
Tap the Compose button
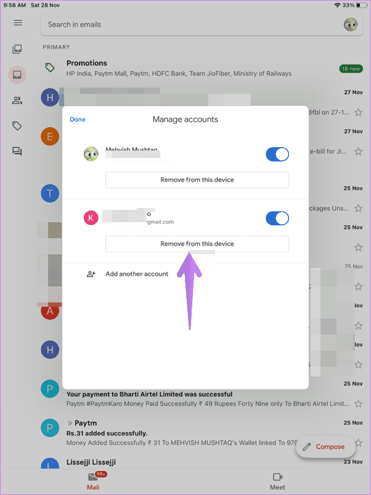tap(325, 447)
